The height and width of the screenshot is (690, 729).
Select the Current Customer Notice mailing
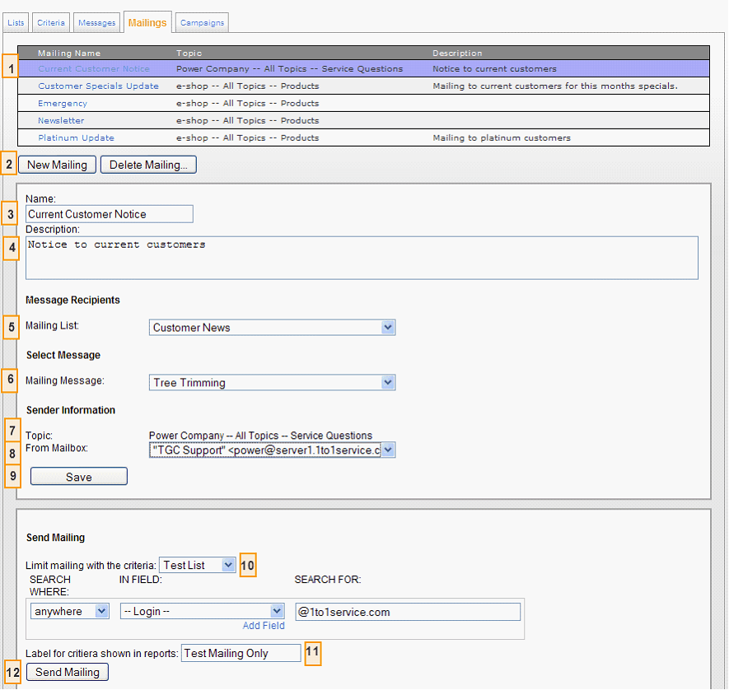tap(94, 69)
